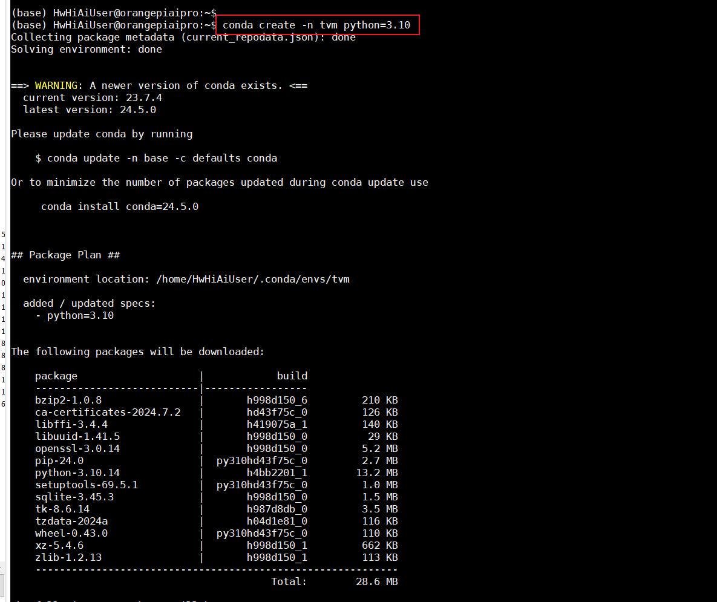The height and width of the screenshot is (602, 717).
Task: Click 'conda install conda=24.5.0' line
Action: tap(120, 206)
